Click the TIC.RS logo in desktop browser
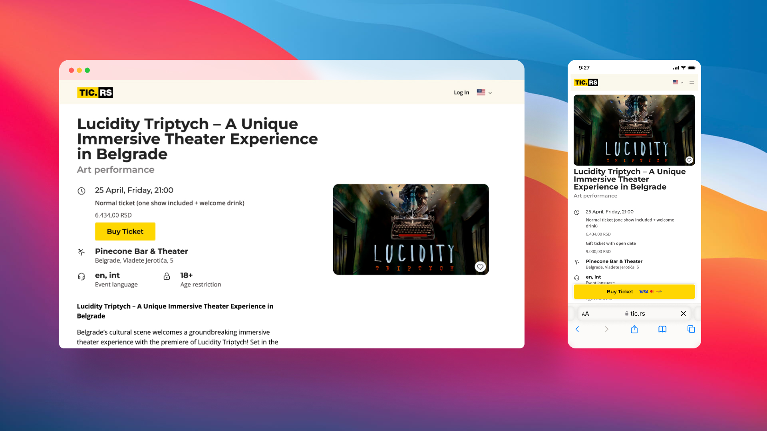Image resolution: width=767 pixels, height=431 pixels. click(x=95, y=93)
